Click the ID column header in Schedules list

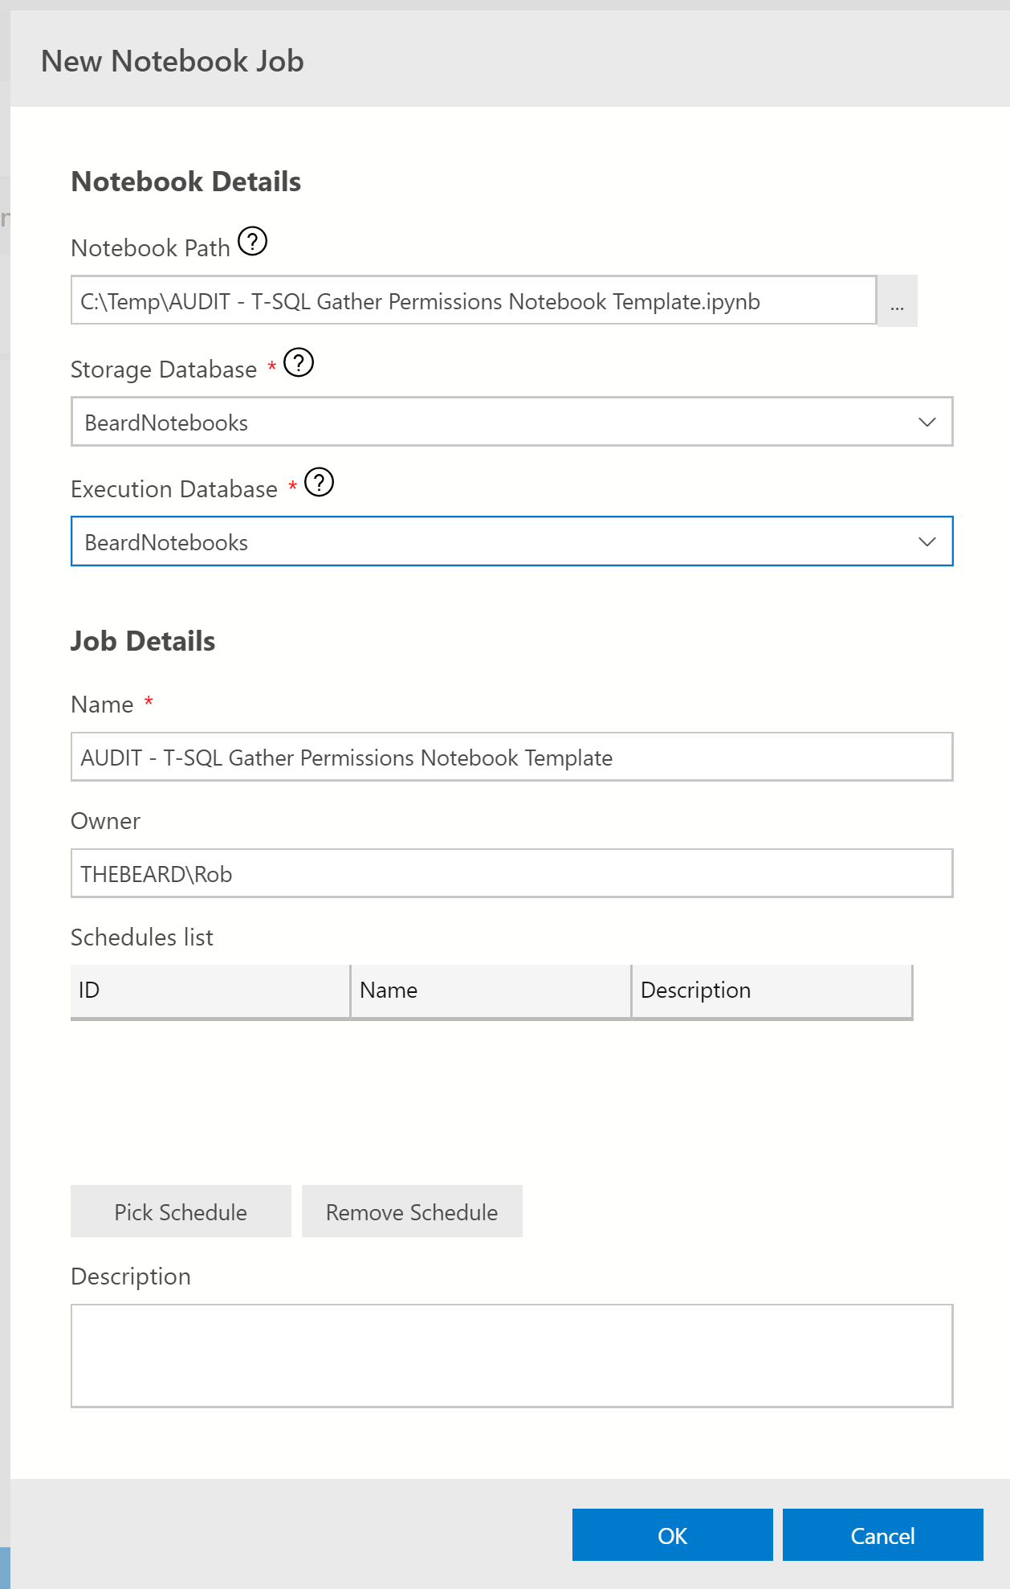(x=210, y=991)
